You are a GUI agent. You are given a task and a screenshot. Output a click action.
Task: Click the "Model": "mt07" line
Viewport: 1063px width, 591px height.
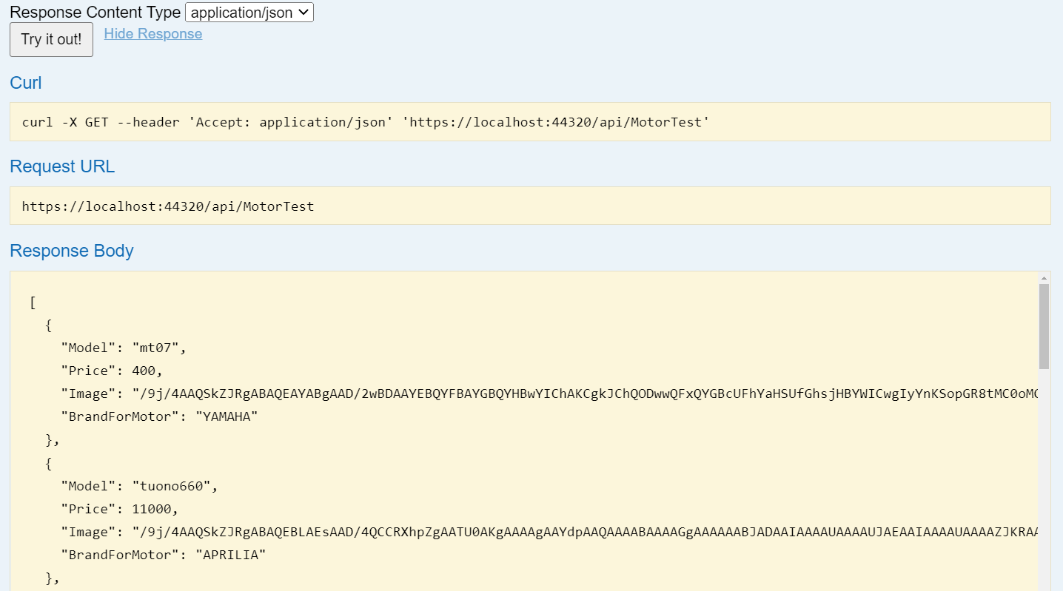tap(123, 347)
